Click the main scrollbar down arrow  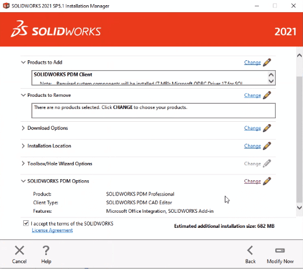coord(300,208)
